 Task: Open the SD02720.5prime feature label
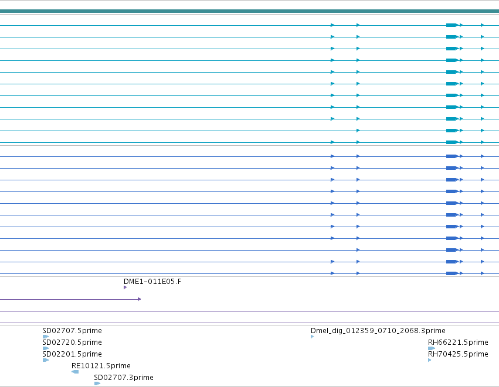pyautogui.click(x=72, y=343)
